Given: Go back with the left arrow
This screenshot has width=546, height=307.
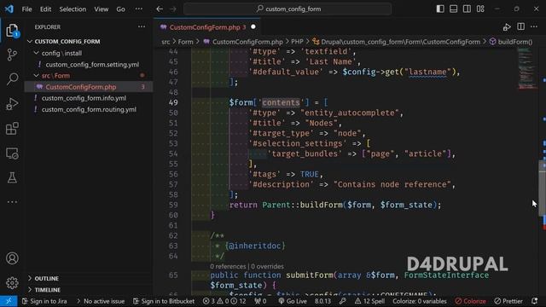Looking at the screenshot, I should point(160,9).
